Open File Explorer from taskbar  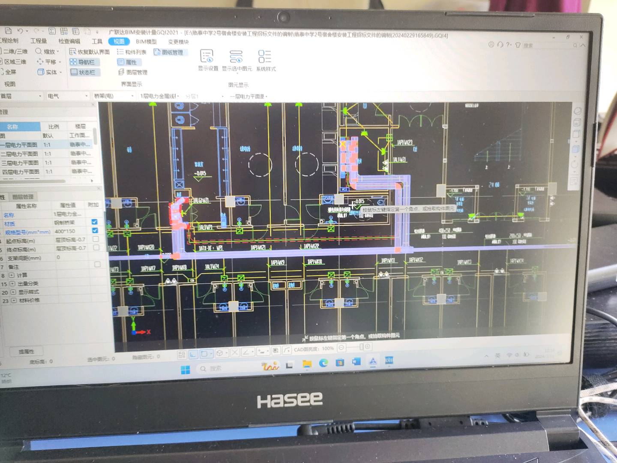[307, 364]
